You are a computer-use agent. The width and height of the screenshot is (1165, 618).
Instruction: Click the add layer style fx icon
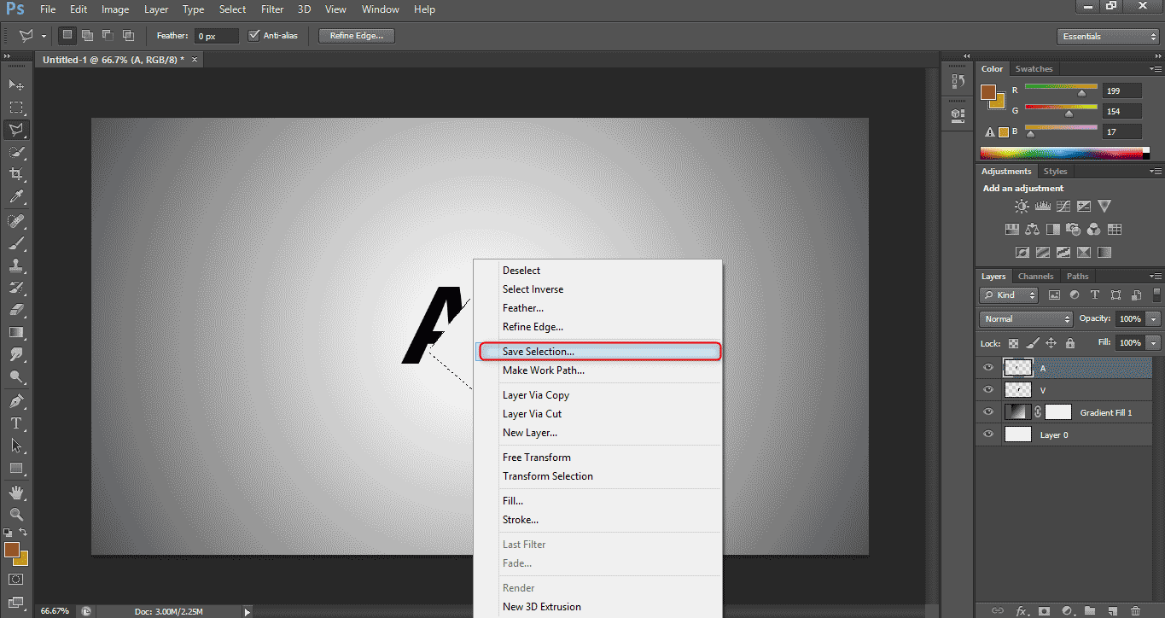click(1021, 611)
